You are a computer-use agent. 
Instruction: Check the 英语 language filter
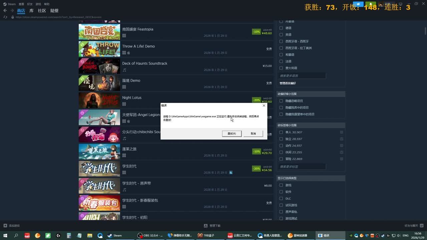click(x=281, y=35)
